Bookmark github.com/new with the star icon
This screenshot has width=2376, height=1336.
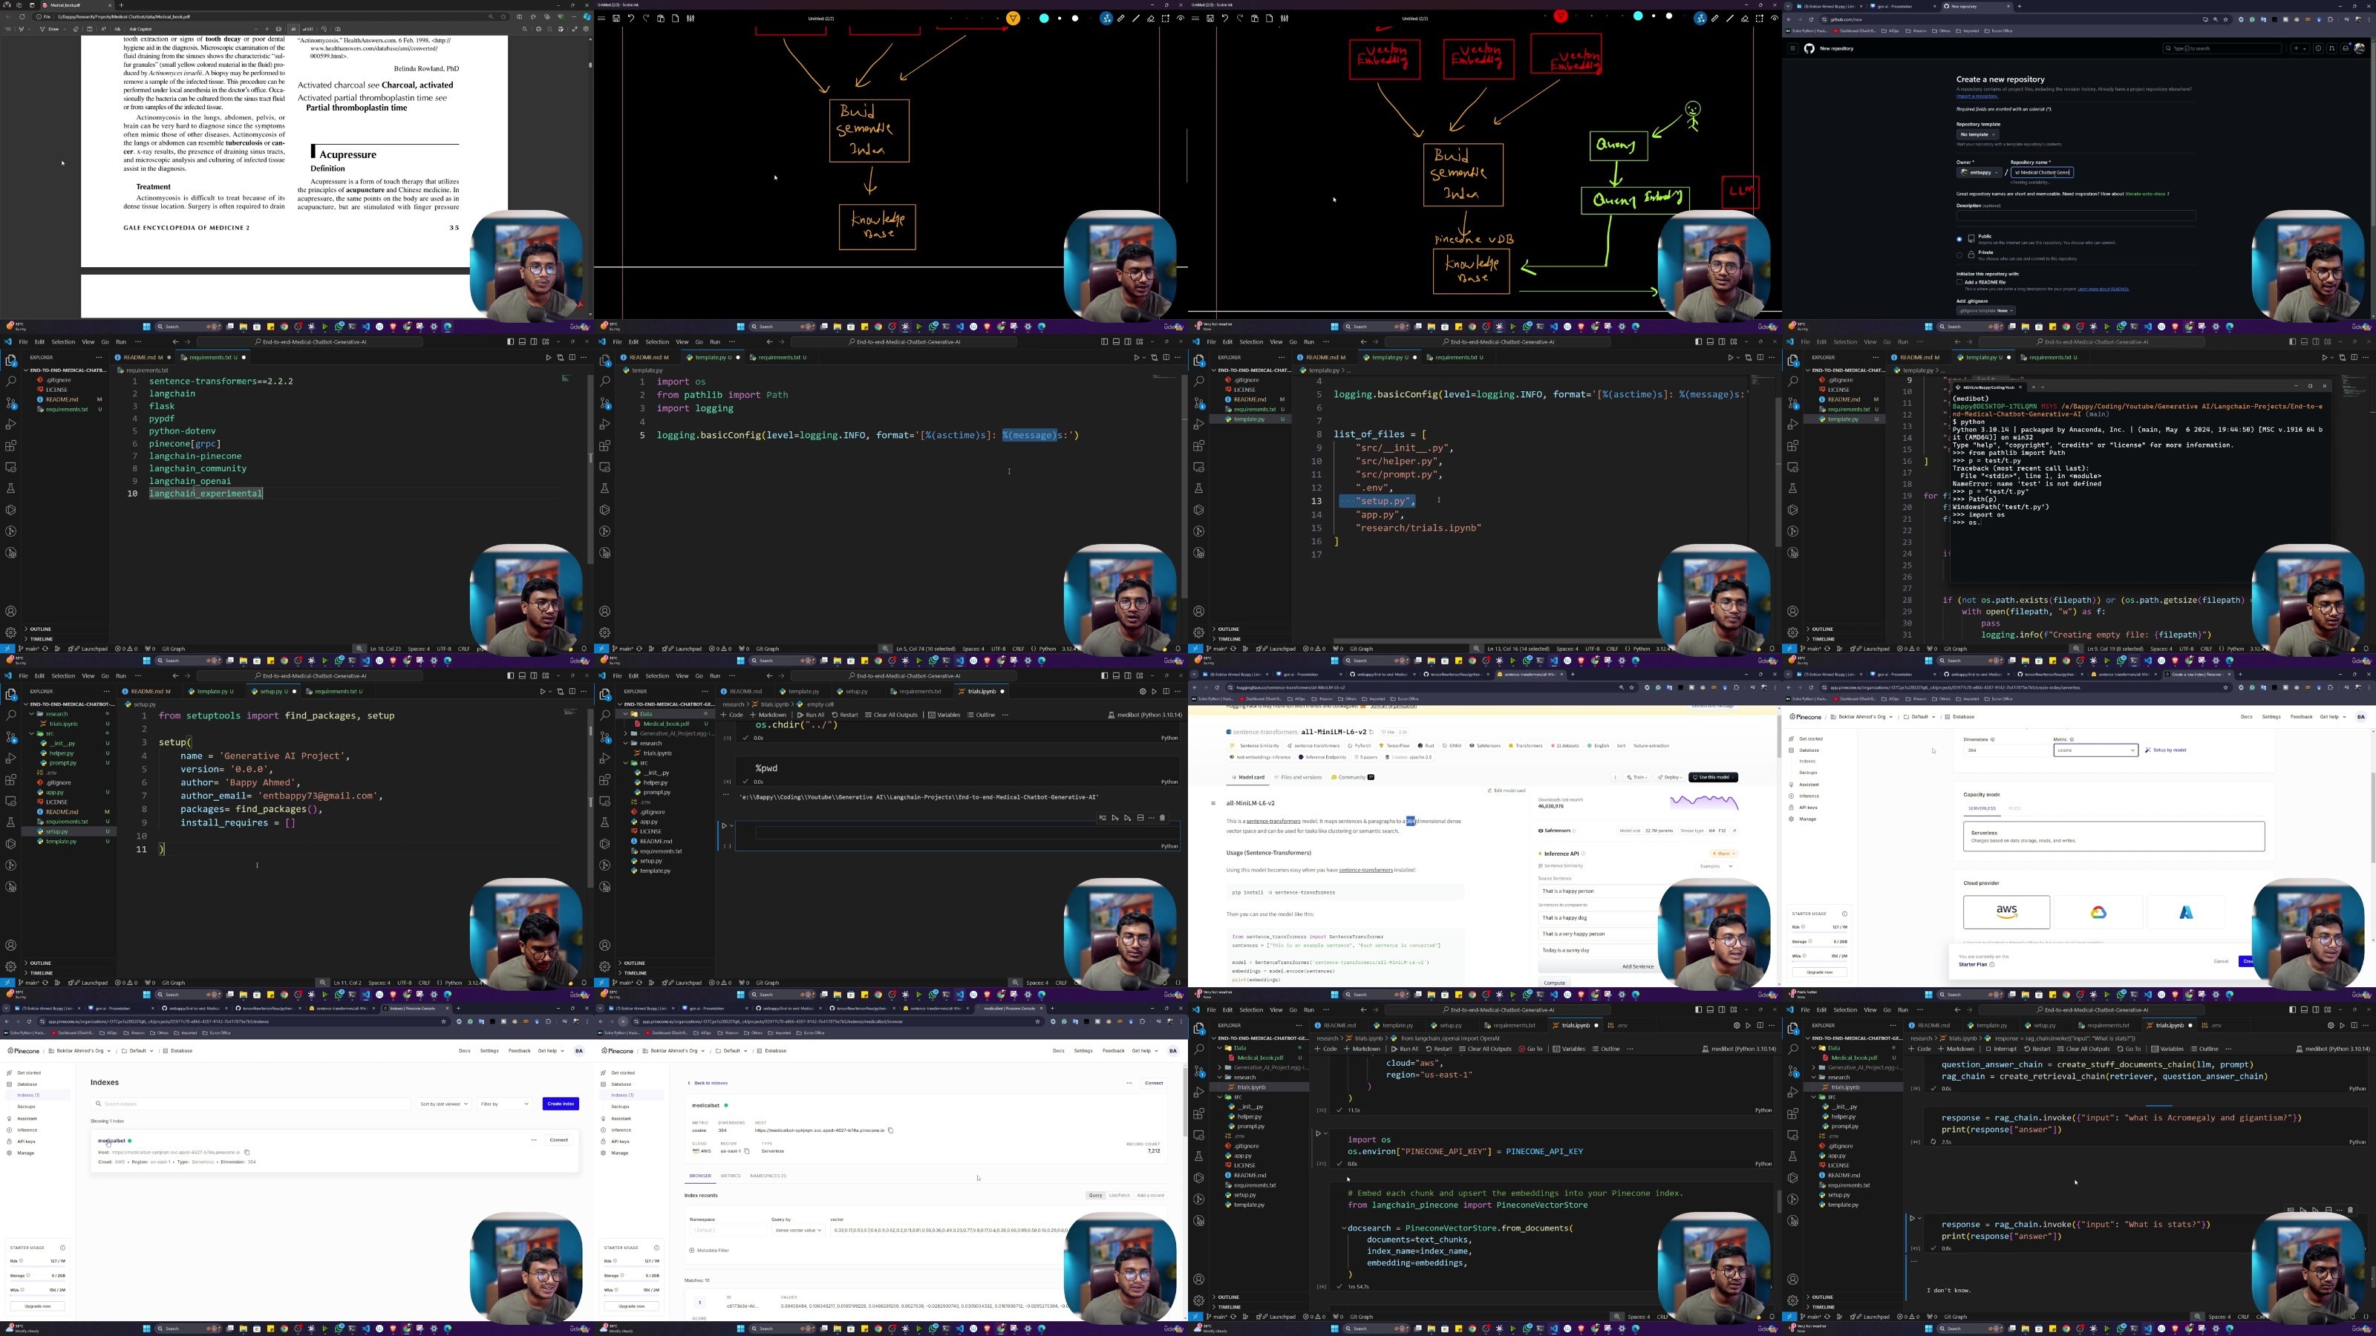click(x=2226, y=19)
